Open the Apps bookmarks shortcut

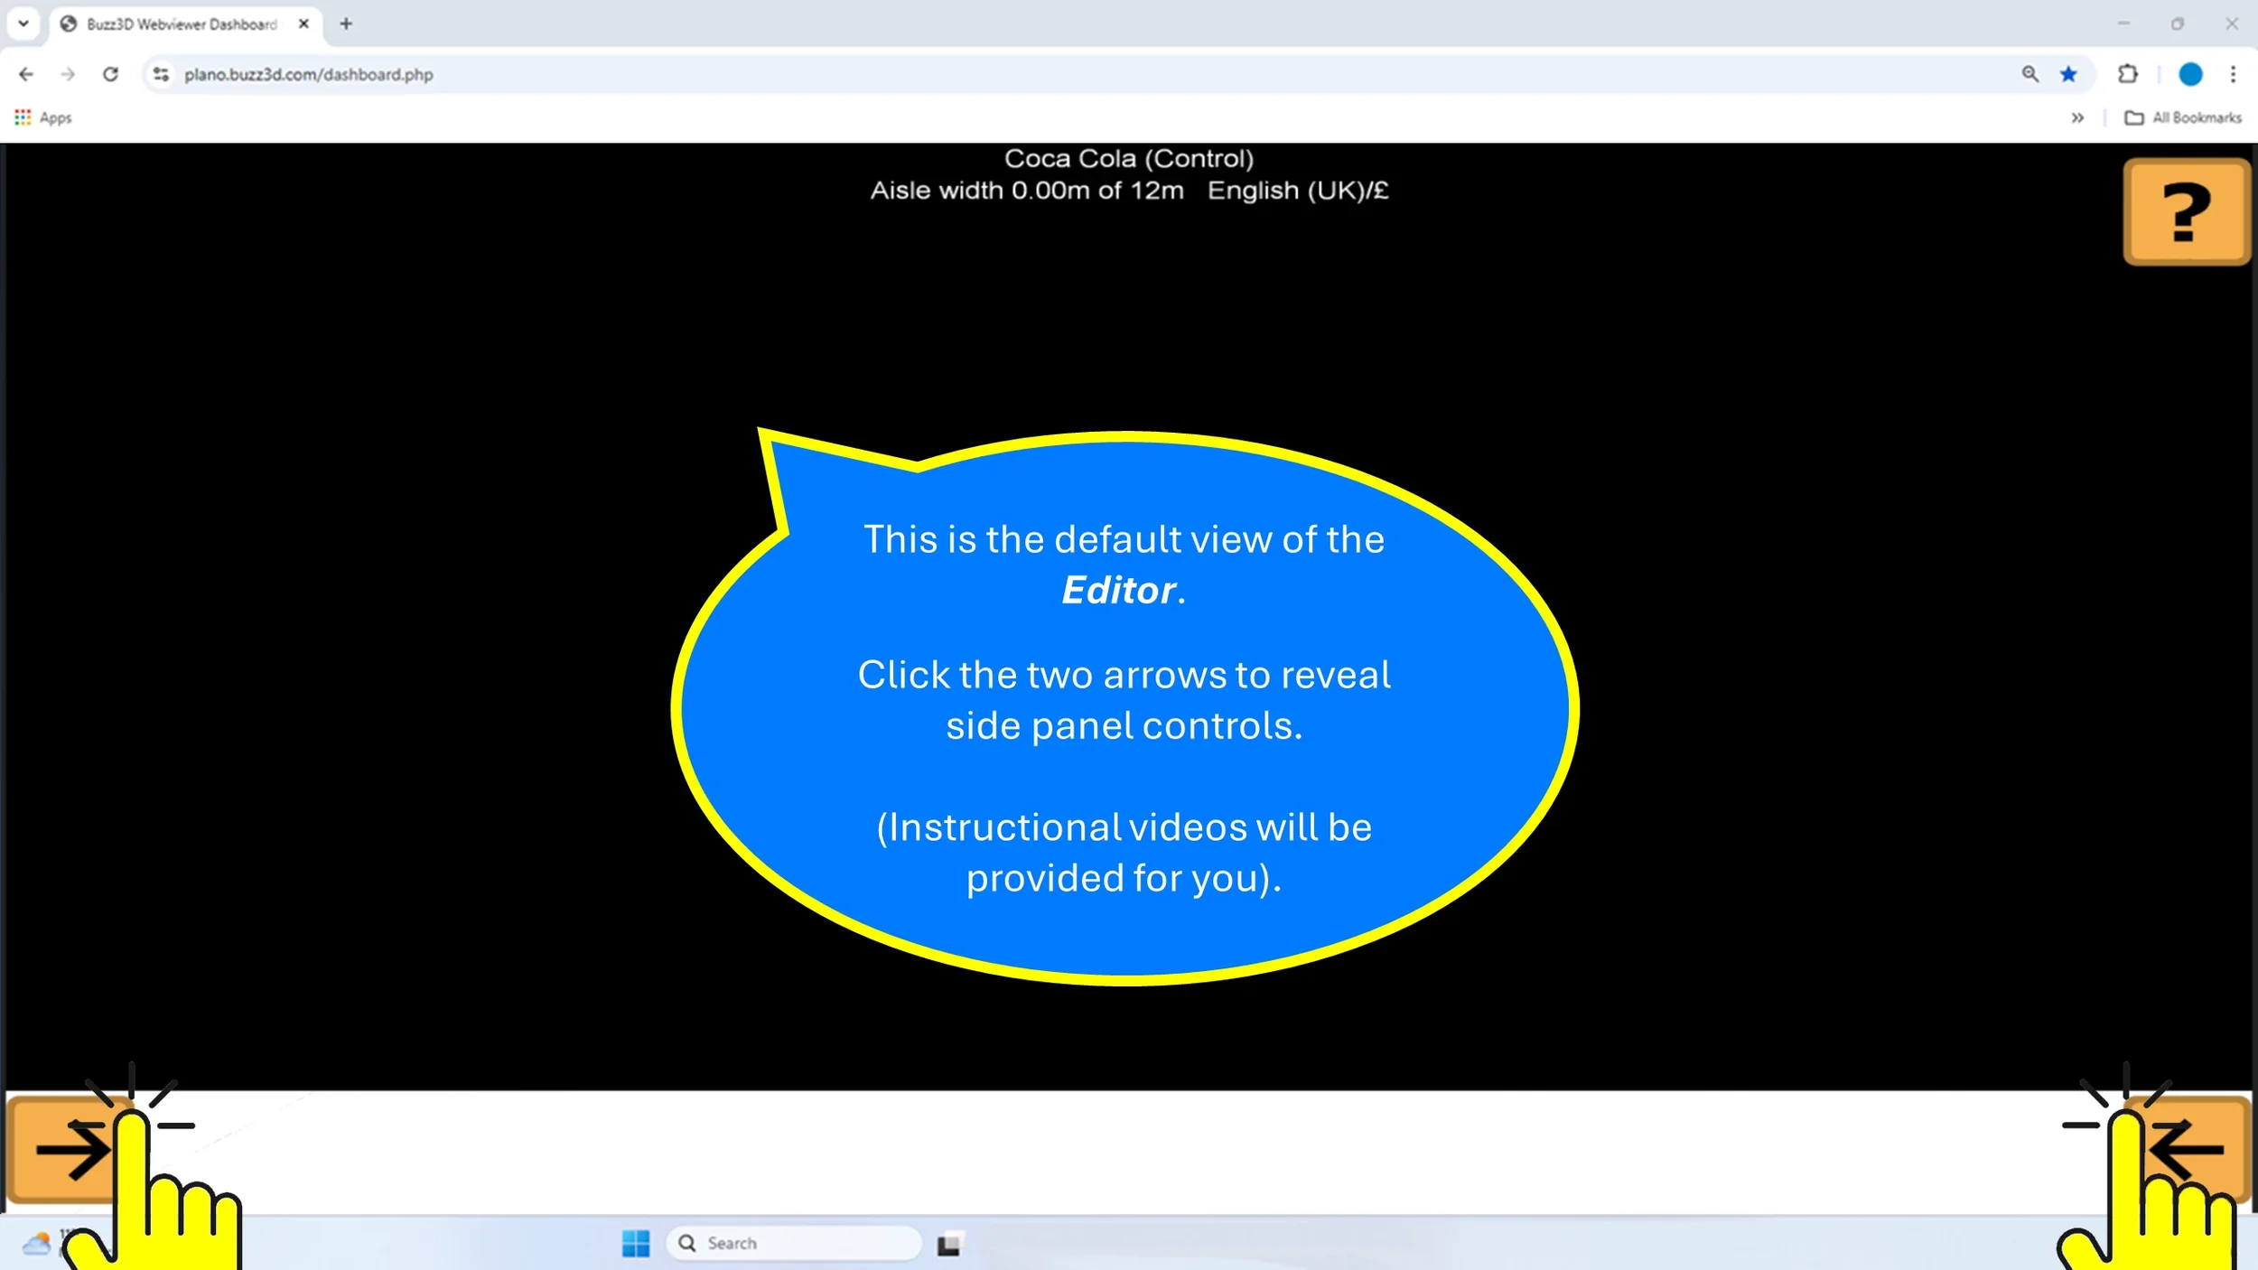[43, 117]
